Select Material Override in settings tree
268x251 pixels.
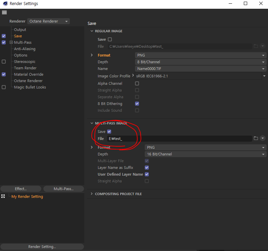point(29,74)
